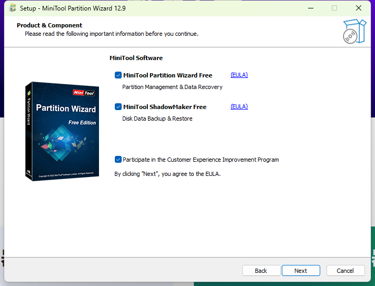Uncheck MiniTool Partition Wizard Free checkbox
375x286 pixels.
pyautogui.click(x=118, y=75)
